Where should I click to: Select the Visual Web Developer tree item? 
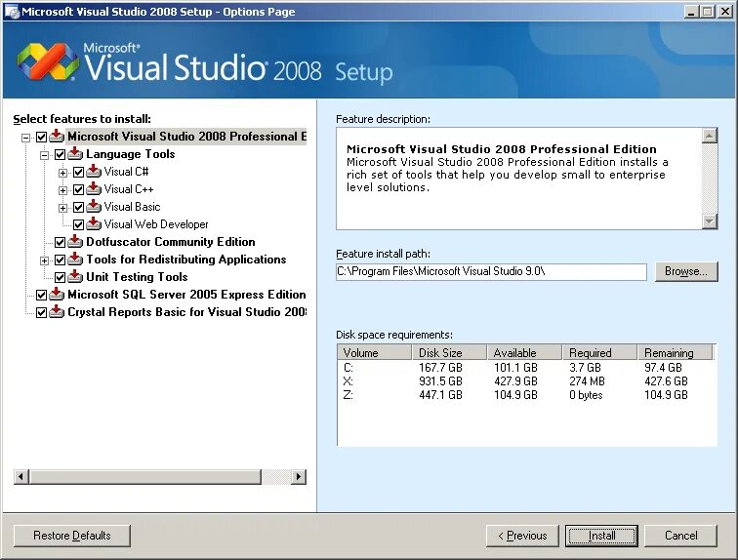coord(156,224)
